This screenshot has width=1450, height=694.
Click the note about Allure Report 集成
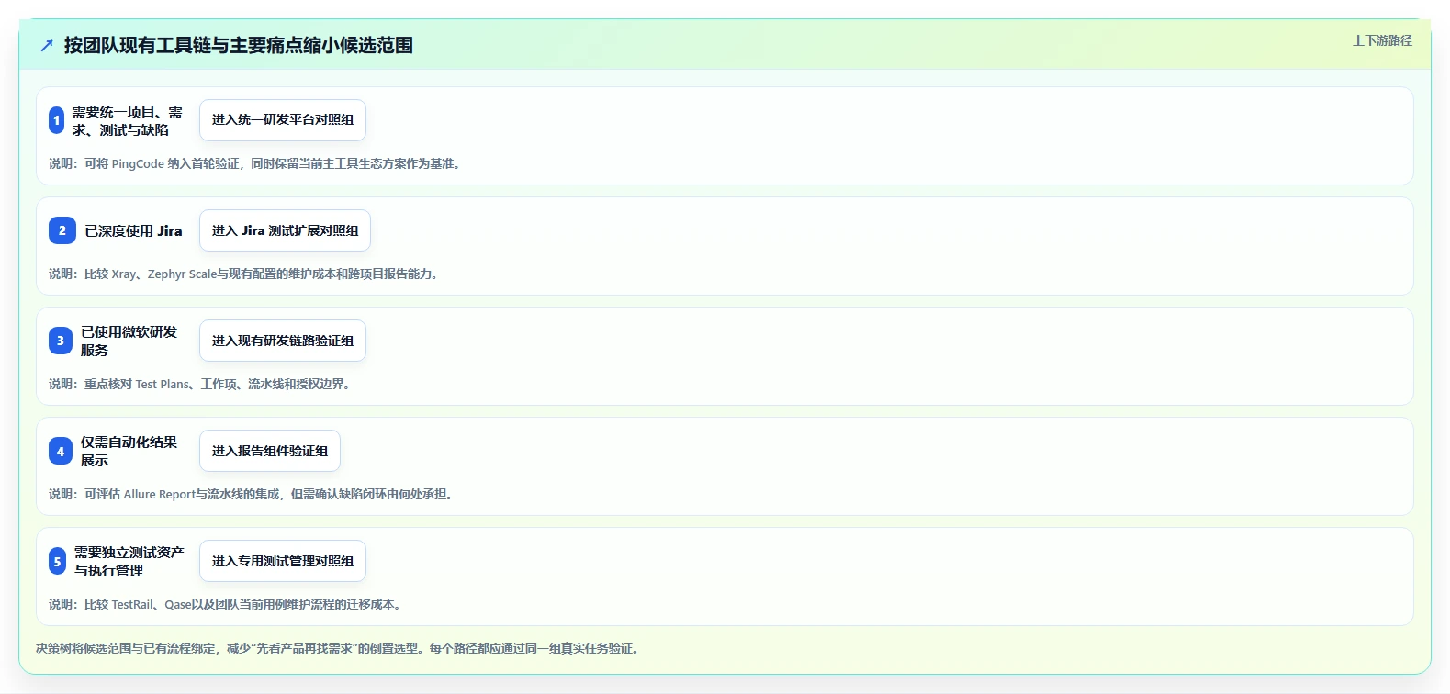click(253, 494)
